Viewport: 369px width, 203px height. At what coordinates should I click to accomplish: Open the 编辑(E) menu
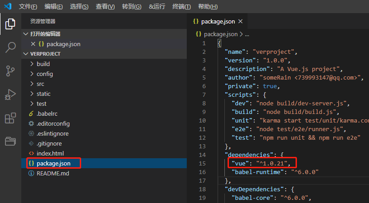53,7
